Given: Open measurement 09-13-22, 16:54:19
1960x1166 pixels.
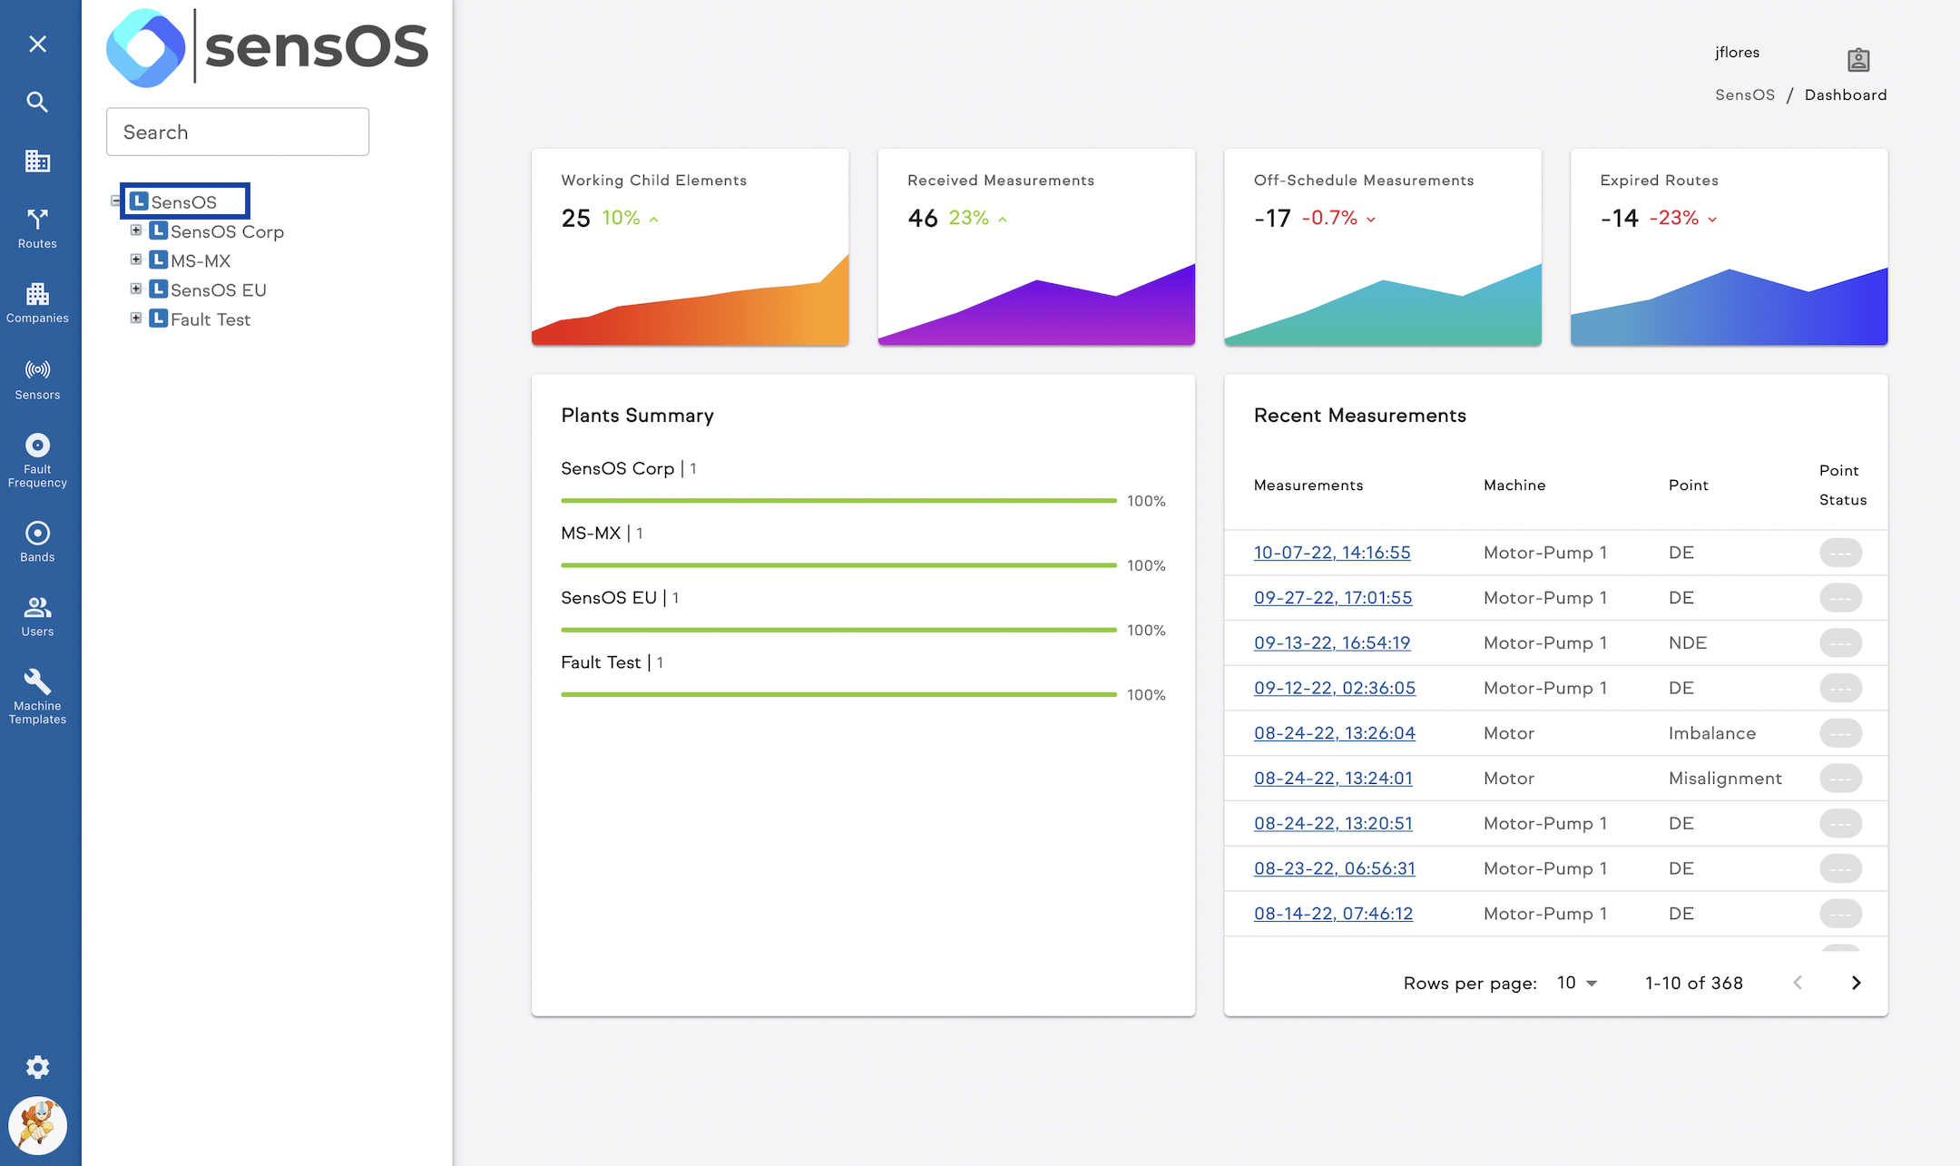Looking at the screenshot, I should pos(1332,642).
